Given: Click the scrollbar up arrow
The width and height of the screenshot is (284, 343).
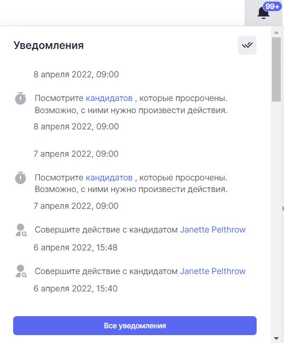Looking at the screenshot, I should [x=276, y=33].
